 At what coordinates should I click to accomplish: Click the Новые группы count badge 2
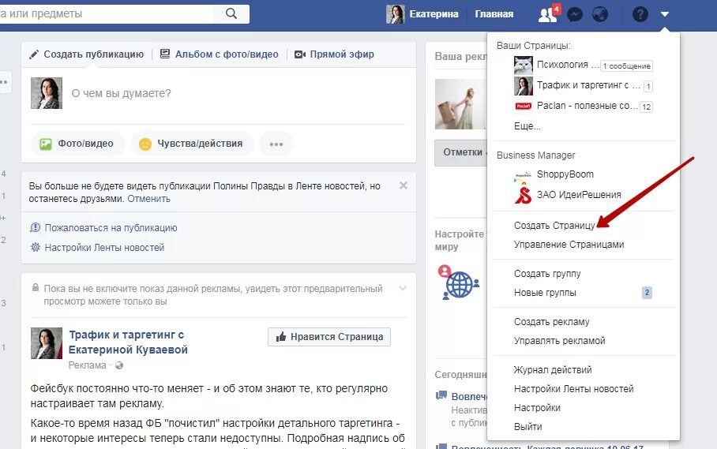pos(647,292)
